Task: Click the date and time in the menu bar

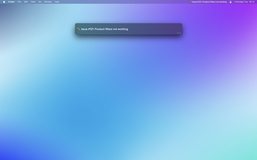Action: (244, 2)
